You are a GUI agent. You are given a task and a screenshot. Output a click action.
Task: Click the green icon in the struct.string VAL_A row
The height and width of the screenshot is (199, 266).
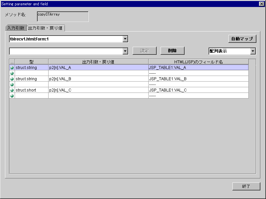tap(12, 68)
